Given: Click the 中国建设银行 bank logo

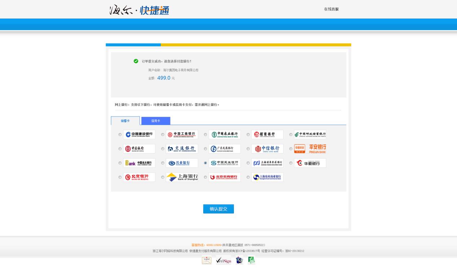Looking at the screenshot, I should pos(139,134).
